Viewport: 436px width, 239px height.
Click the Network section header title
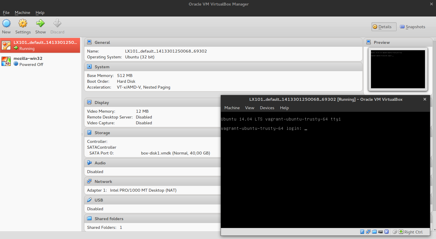[103, 182]
